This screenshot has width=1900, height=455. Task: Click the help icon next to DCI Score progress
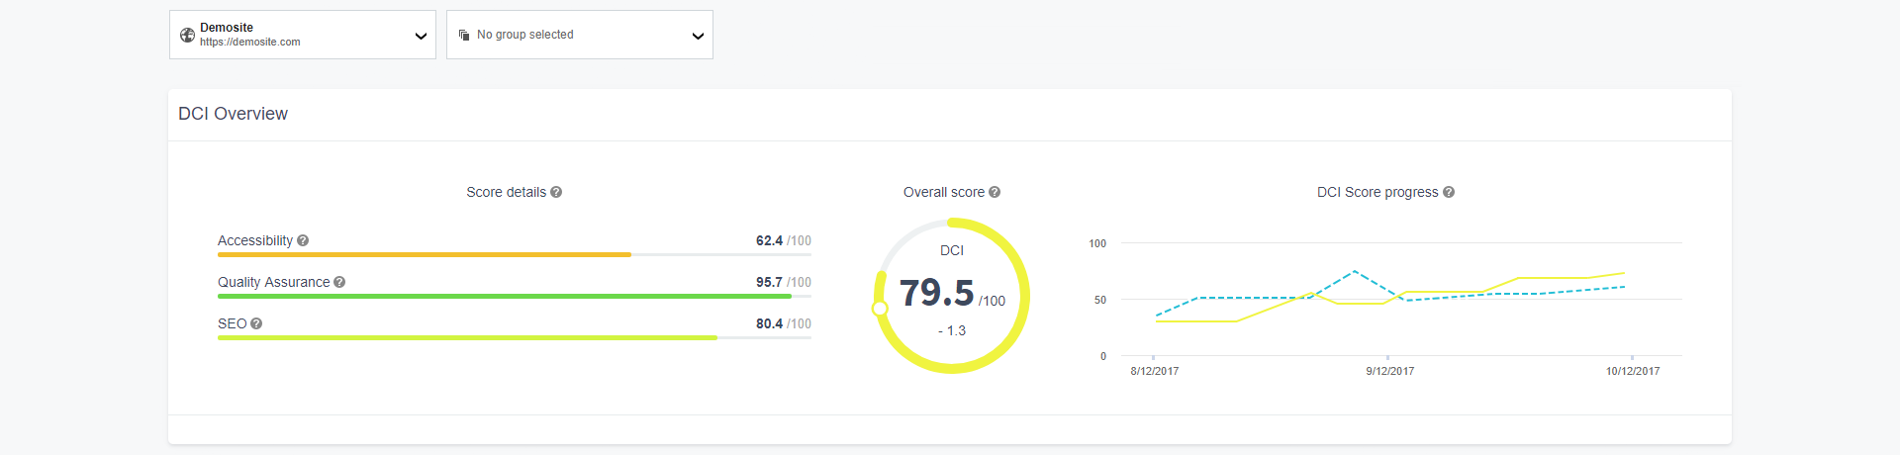(1449, 192)
